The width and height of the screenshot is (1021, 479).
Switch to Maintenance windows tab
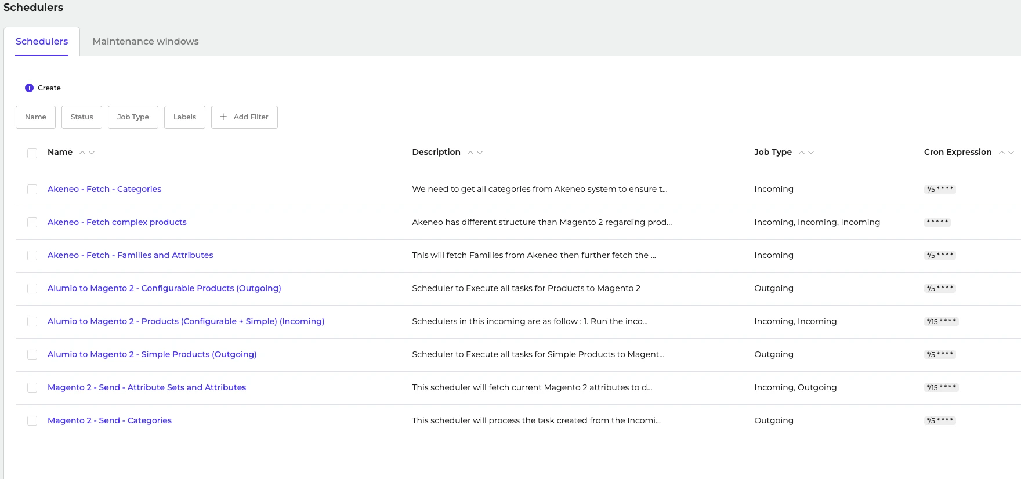tap(146, 42)
